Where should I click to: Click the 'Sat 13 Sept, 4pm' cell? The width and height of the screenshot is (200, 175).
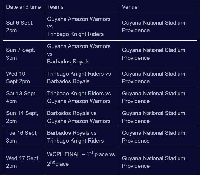pos(23,97)
